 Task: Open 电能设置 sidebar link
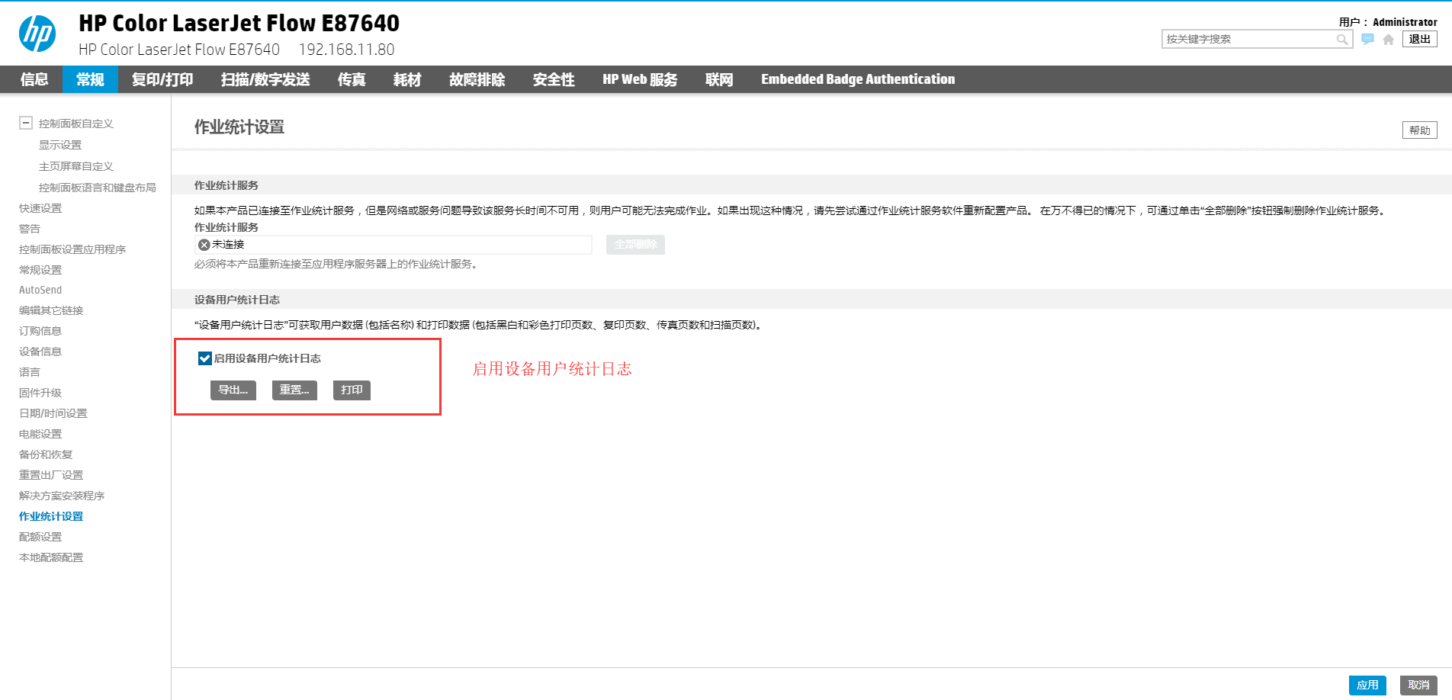[x=40, y=434]
